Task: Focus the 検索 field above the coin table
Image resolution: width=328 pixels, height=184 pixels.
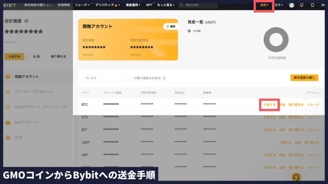Action: tap(103, 78)
